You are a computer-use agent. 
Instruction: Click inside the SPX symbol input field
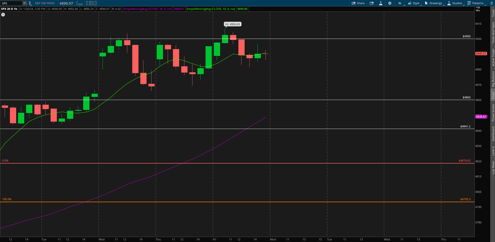[x=12, y=2]
